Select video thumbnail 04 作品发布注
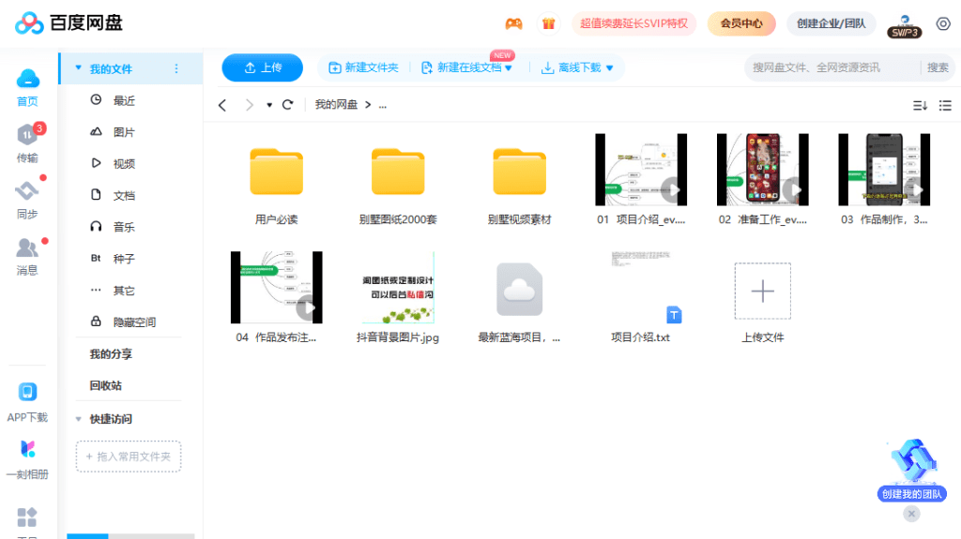This screenshot has height=539, width=961. tap(277, 287)
